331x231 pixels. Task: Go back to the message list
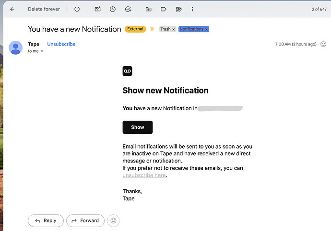point(12,9)
